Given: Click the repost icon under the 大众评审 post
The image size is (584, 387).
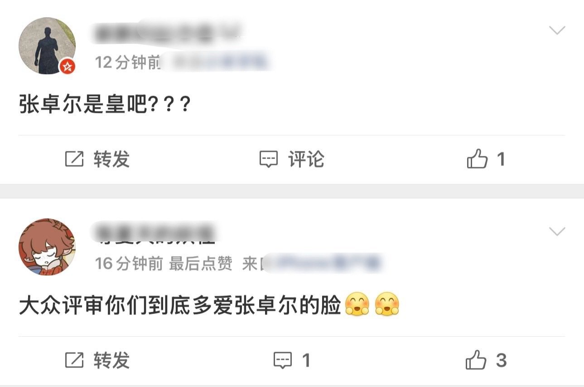Looking at the screenshot, I should pyautogui.click(x=74, y=361).
